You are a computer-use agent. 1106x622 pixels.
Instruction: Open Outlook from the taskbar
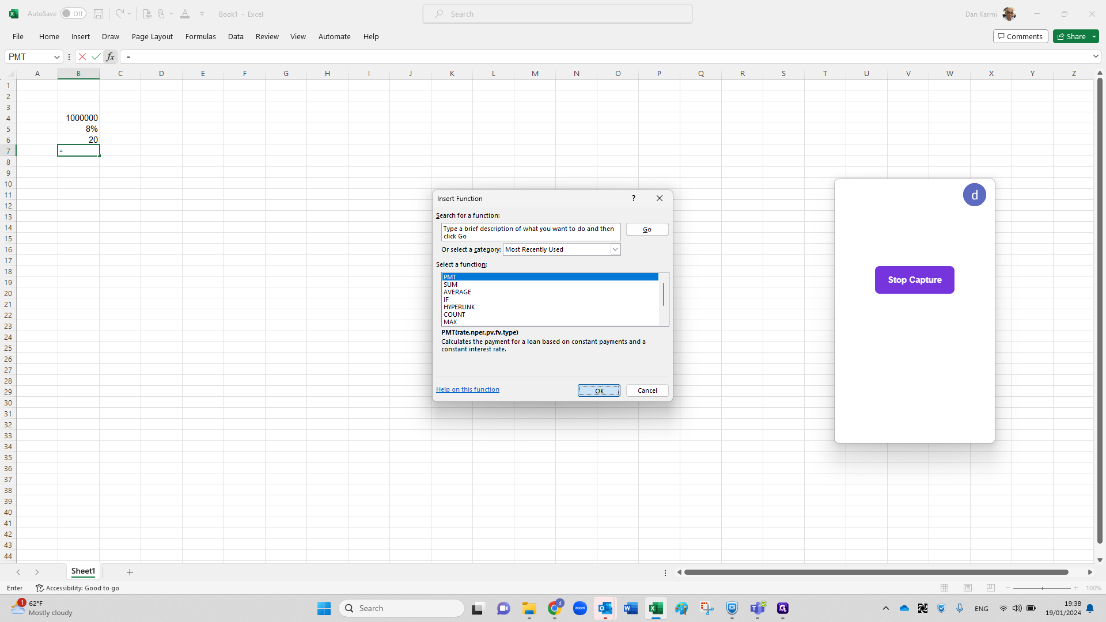[x=605, y=608]
